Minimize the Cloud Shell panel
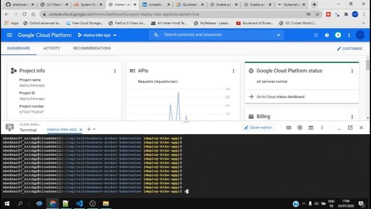This screenshot has height=209, width=371. [x=339, y=128]
